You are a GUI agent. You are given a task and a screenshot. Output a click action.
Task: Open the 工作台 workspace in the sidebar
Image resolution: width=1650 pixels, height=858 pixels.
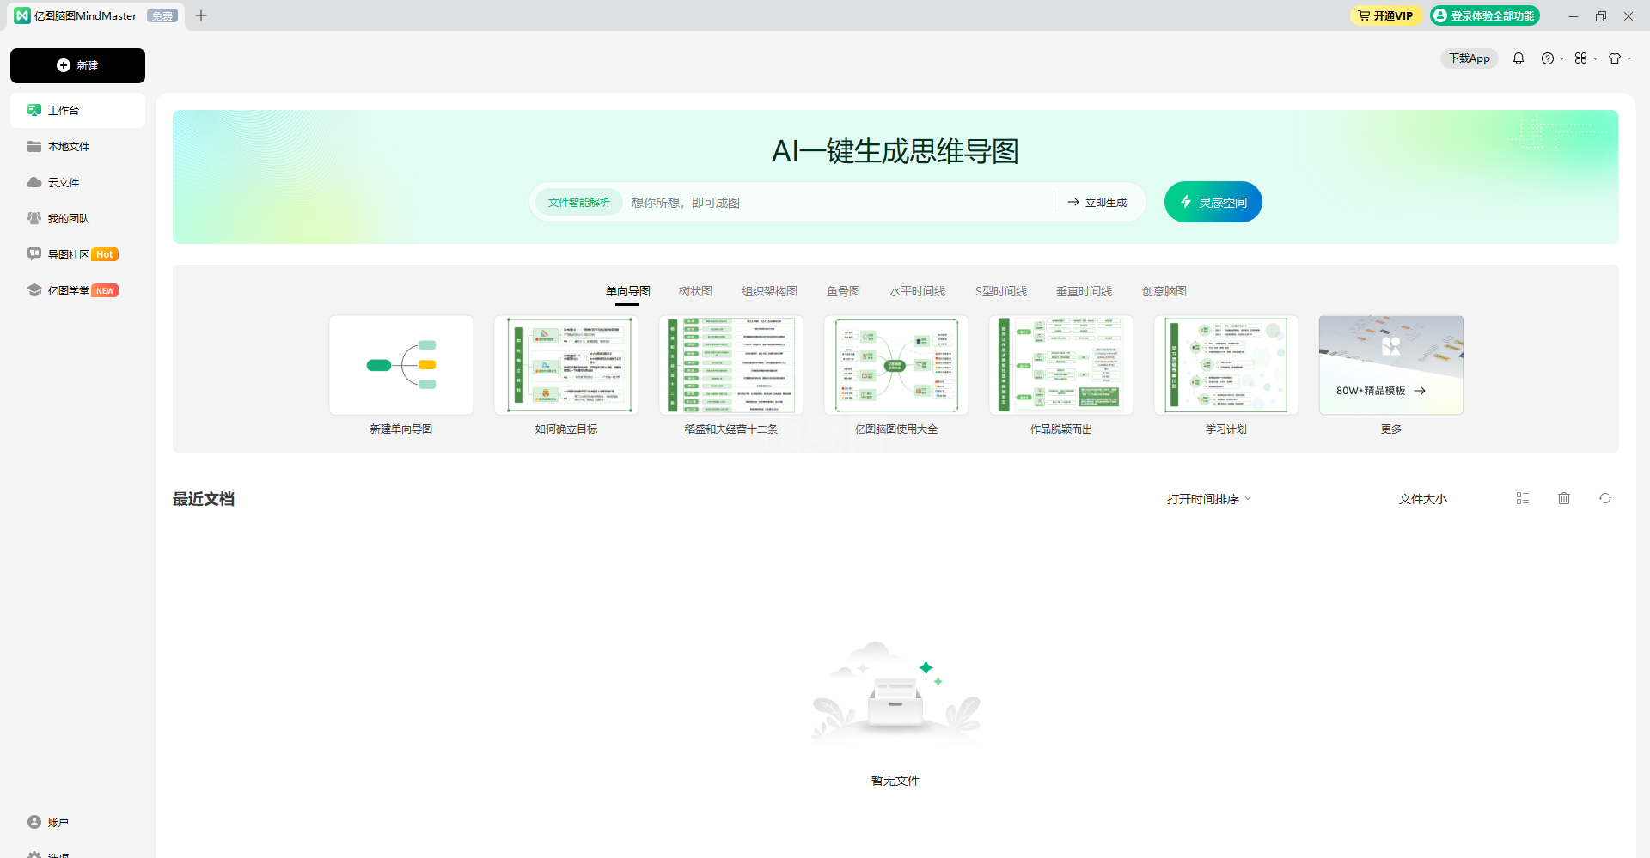click(77, 110)
